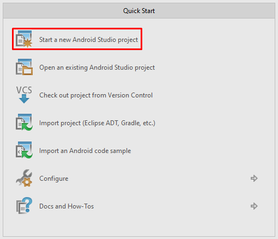Image resolution: width=278 pixels, height=239 pixels.
Task: Click the Configure wrench and gear icon
Action: [x=24, y=178]
